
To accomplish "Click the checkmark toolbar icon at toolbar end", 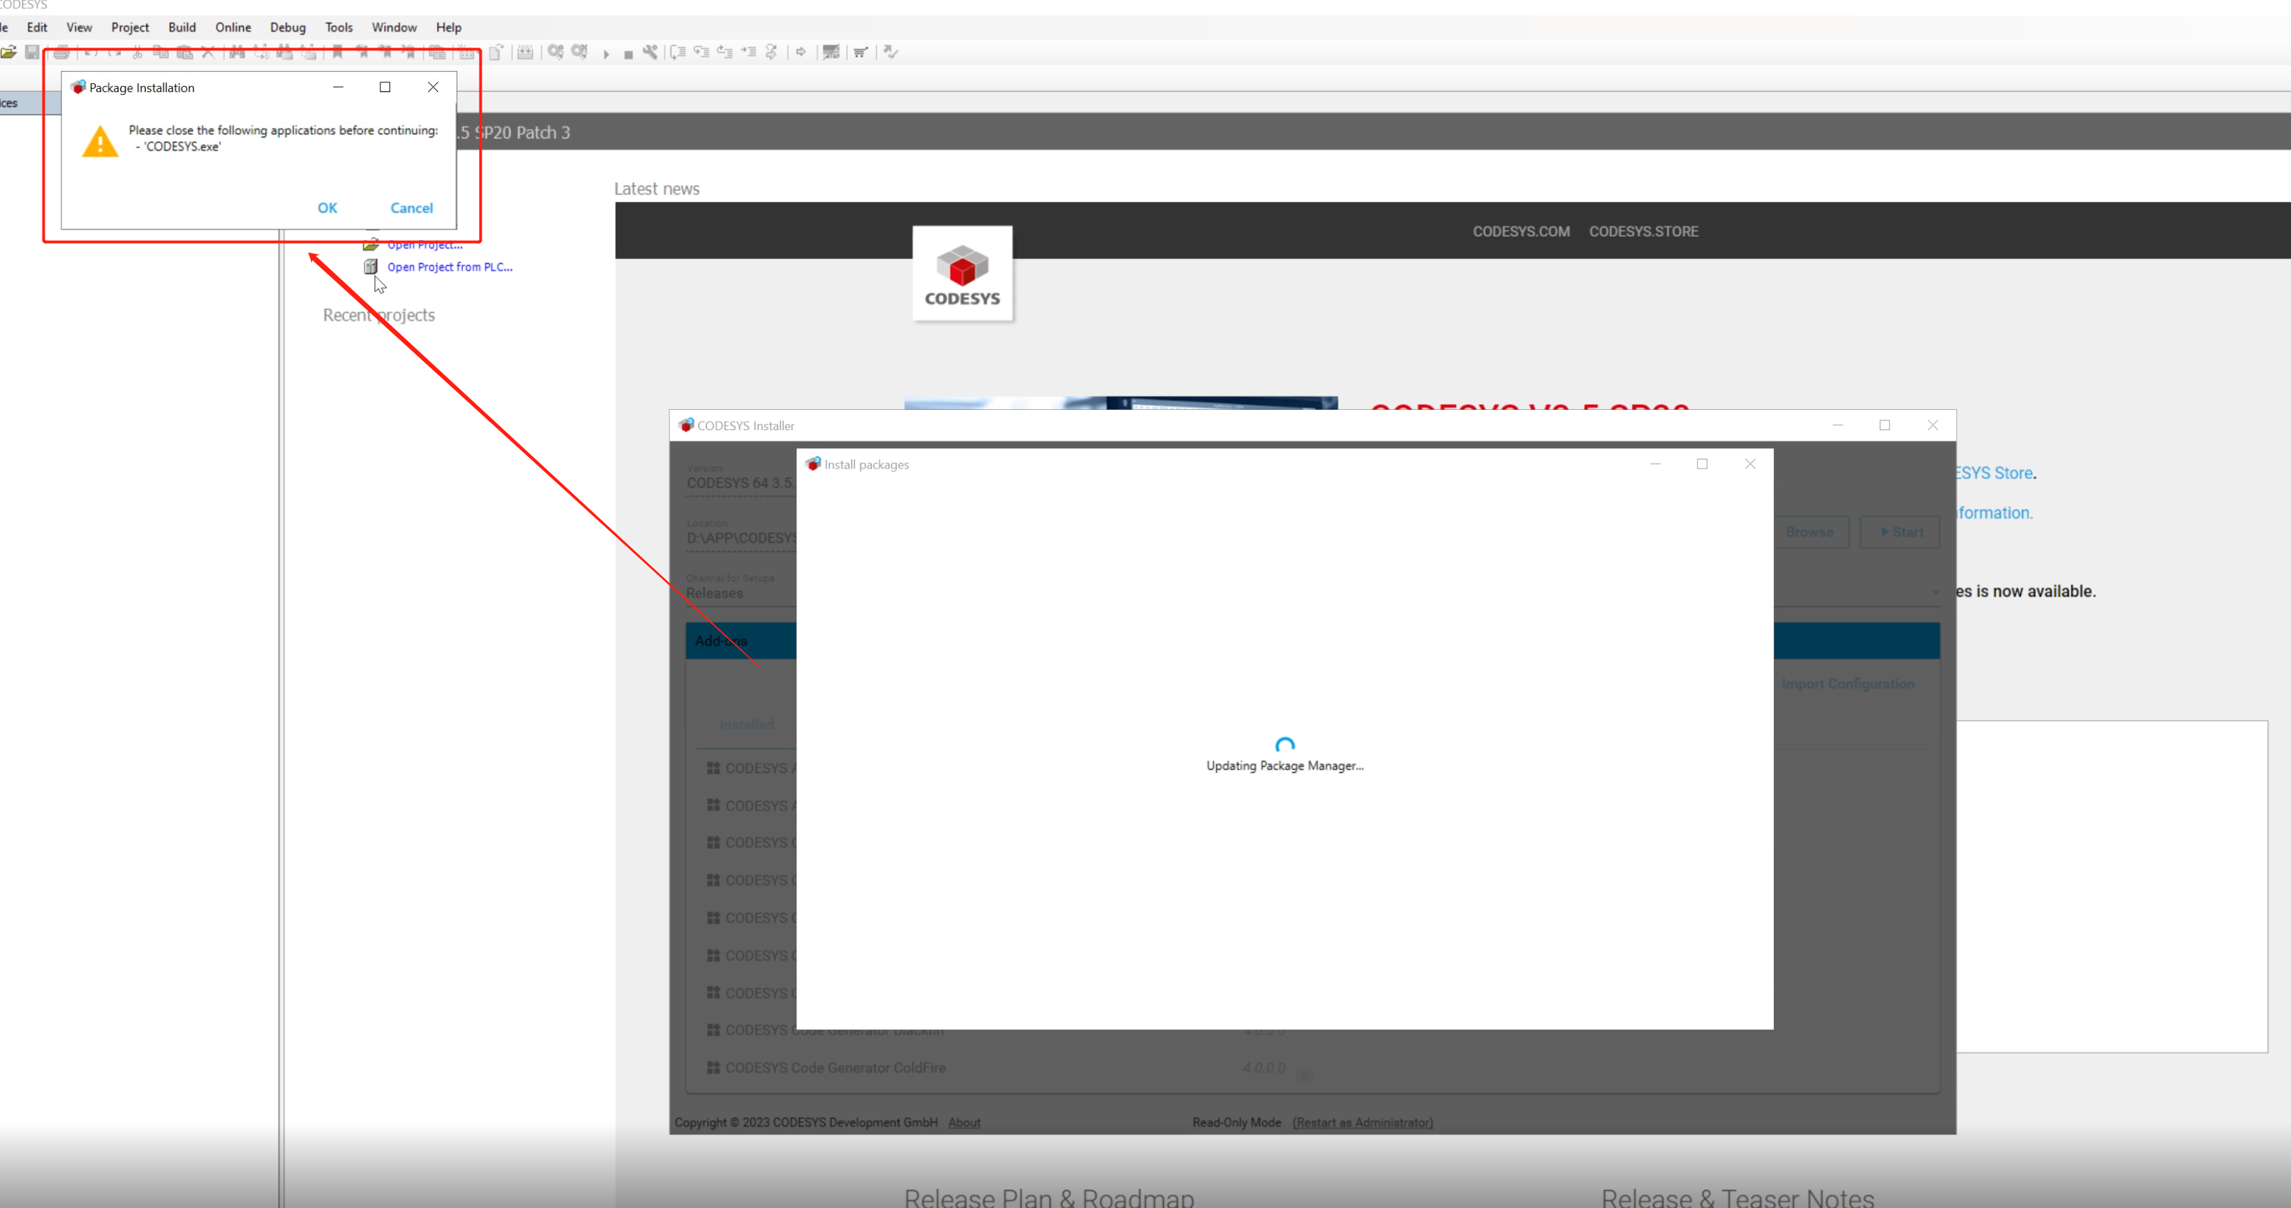I will [890, 52].
